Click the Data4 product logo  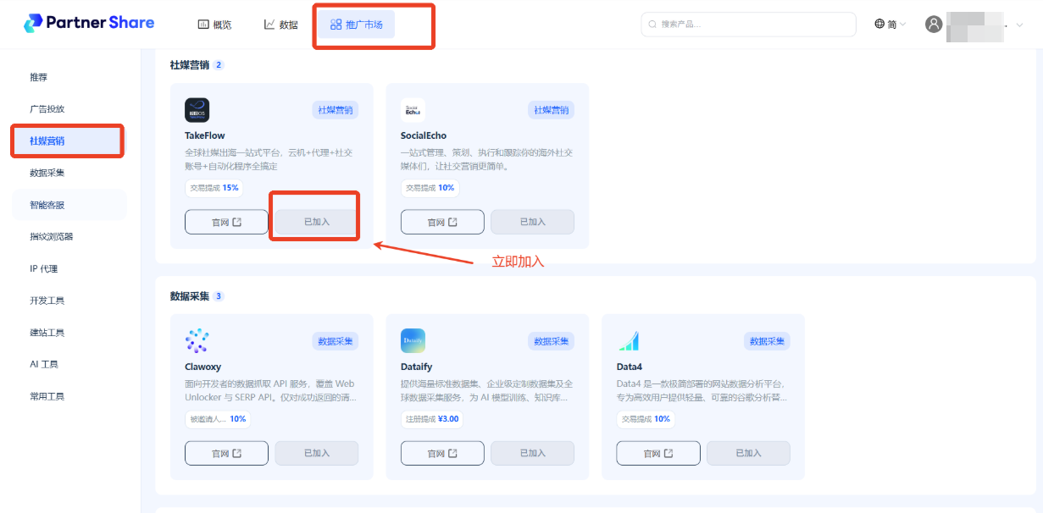point(629,340)
